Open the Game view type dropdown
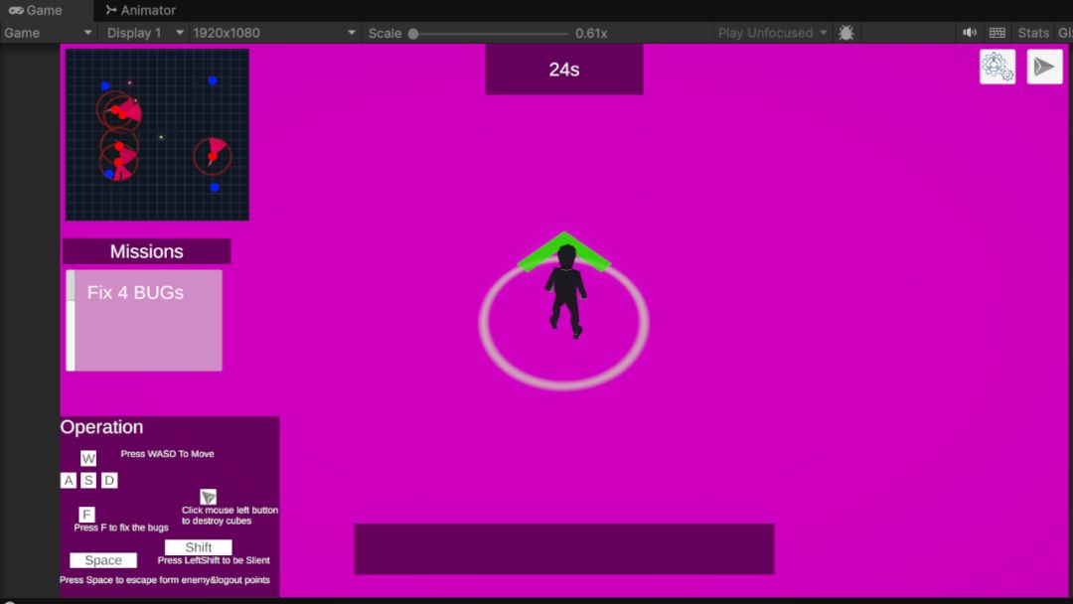 coord(48,33)
